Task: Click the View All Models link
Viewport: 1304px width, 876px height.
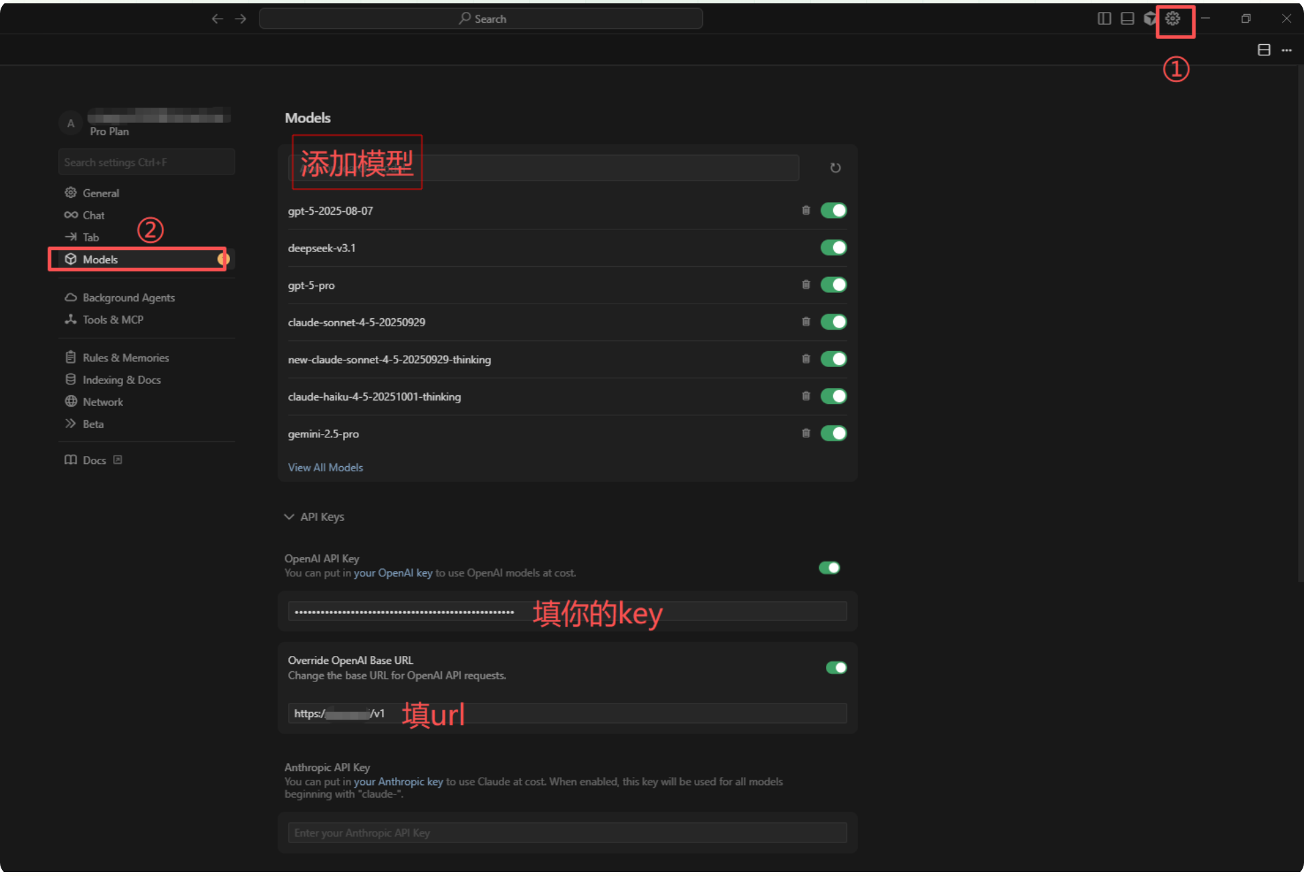Action: 326,467
